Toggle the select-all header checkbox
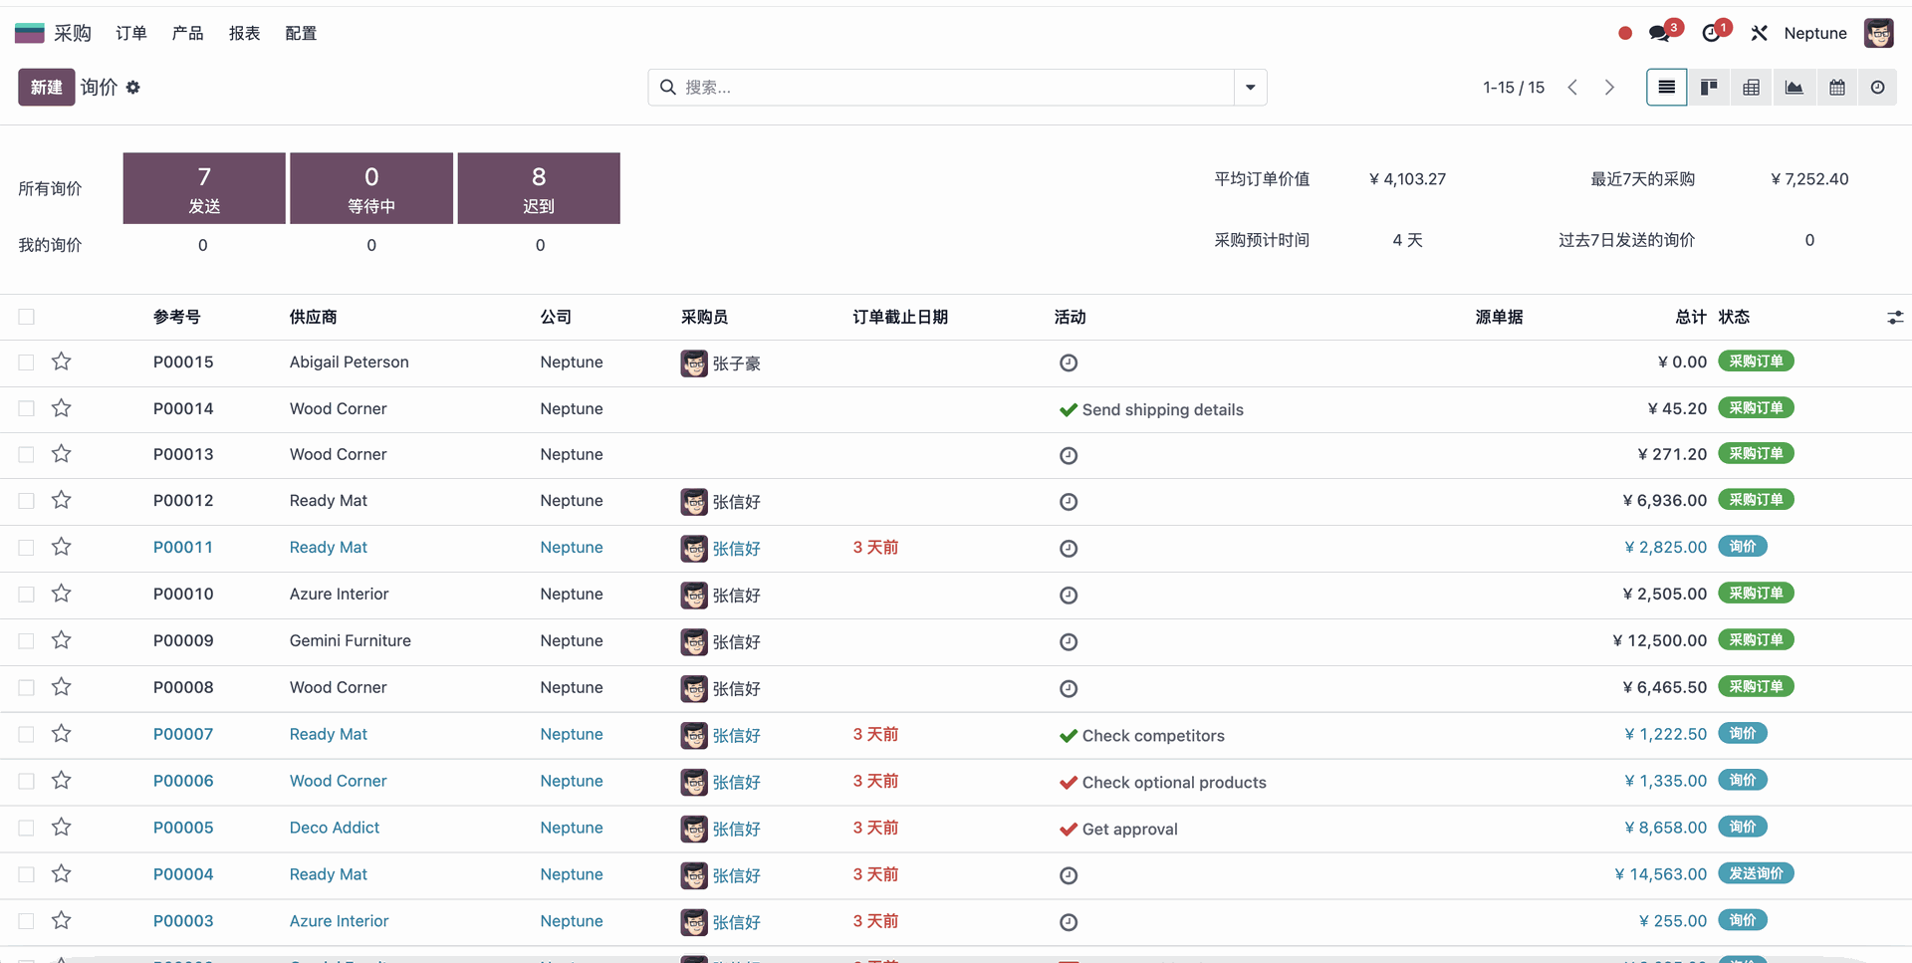Image resolution: width=1912 pixels, height=963 pixels. point(26,317)
